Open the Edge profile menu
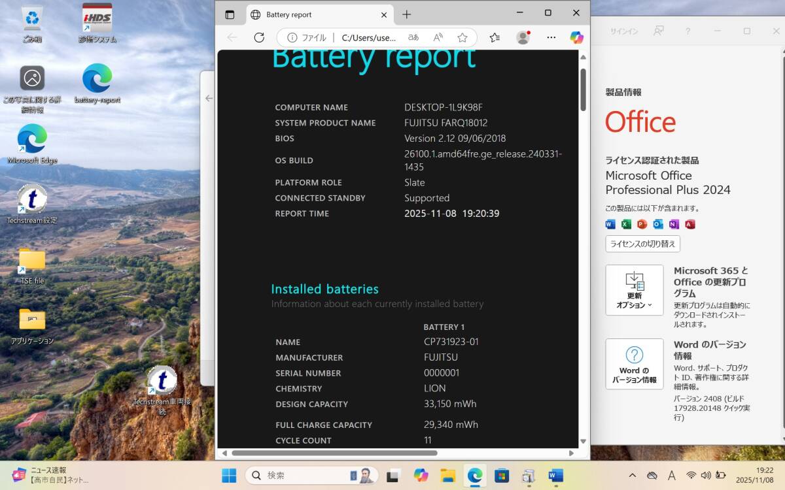Viewport: 785px width, 490px height. point(523,38)
